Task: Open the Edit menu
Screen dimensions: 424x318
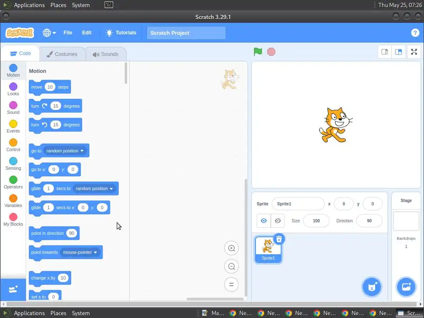Action: pyautogui.click(x=87, y=33)
